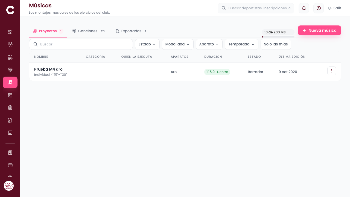Click the 9 oct 2026 date cell

(288, 72)
